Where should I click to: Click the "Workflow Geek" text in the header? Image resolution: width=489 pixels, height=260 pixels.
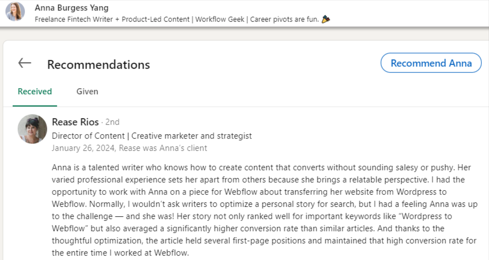click(x=220, y=19)
